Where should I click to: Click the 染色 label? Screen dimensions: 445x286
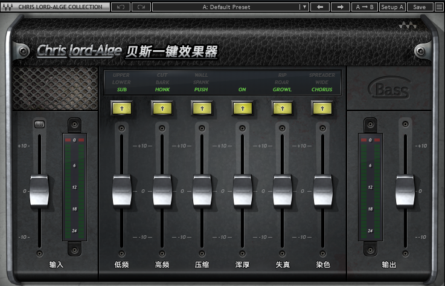coord(323,265)
